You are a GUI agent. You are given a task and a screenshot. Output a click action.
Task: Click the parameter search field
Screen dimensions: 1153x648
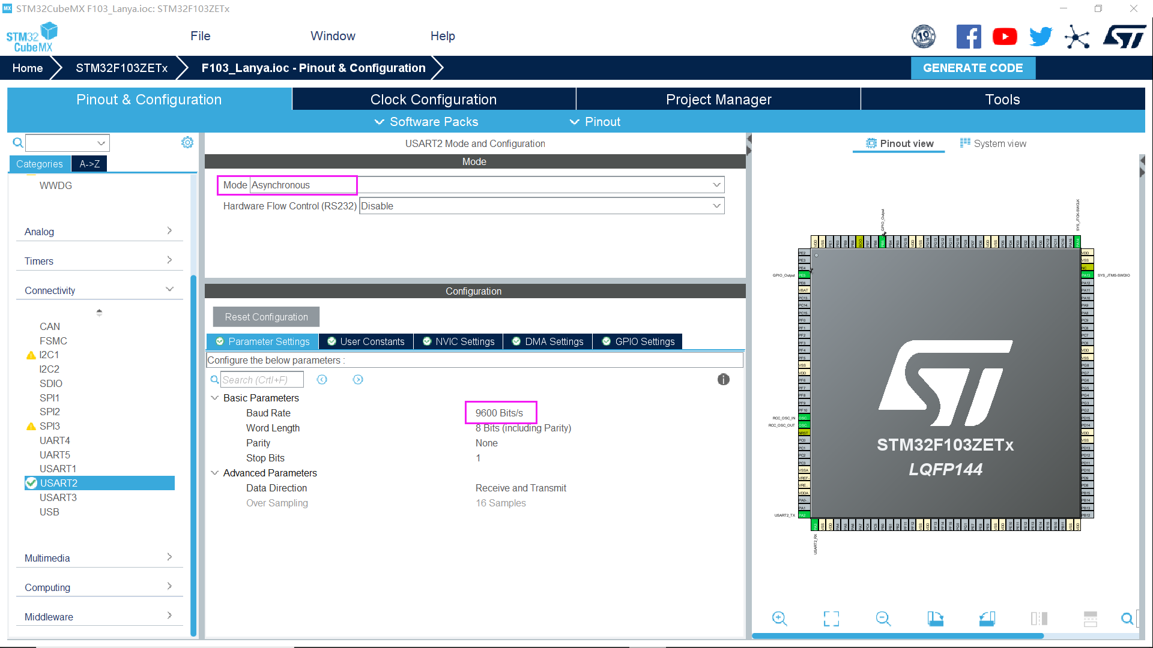[262, 380]
